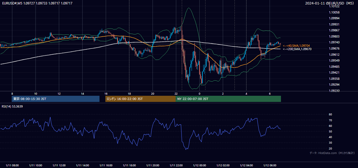Click price axis value 1.09421
This screenshot has height=168, width=358.
334,73
